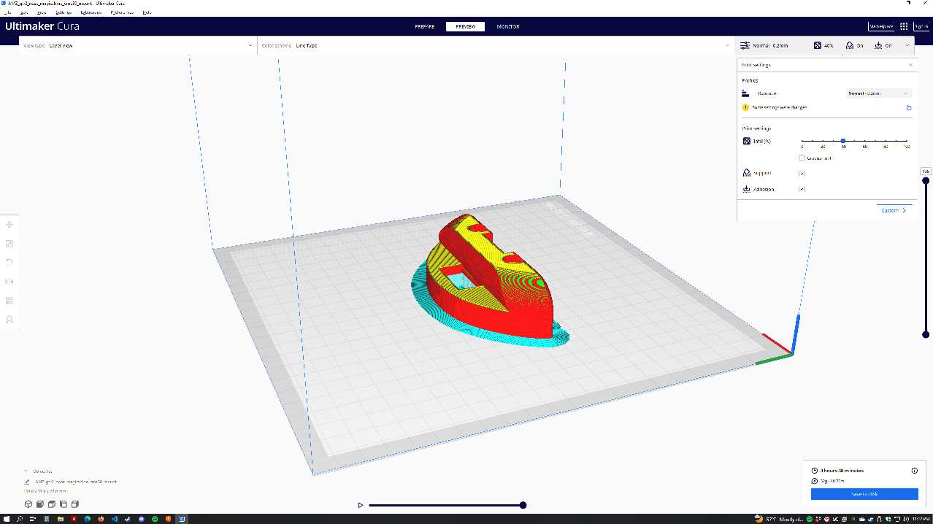
Task: Switch camera to top view icon
Action: coord(52,504)
